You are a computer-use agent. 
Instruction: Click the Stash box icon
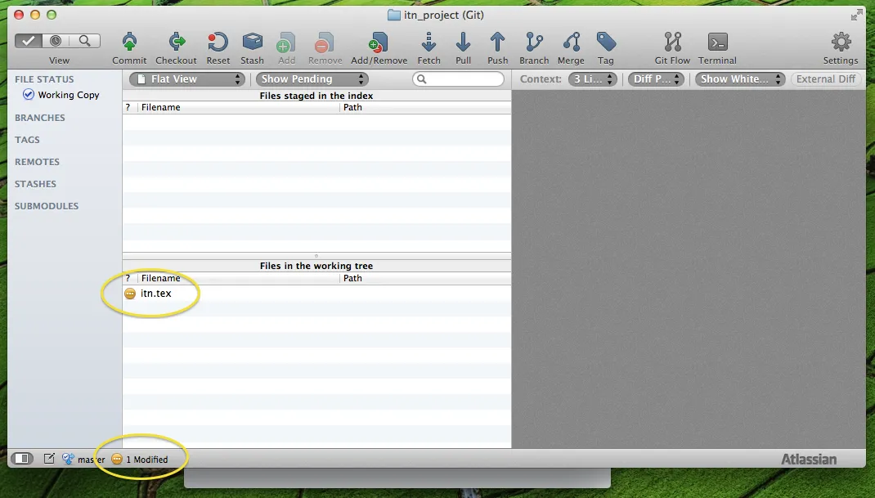[252, 43]
